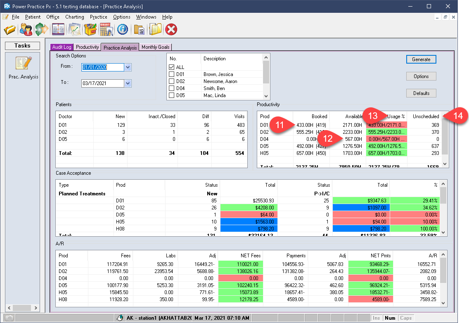Open the Patient menu

pyautogui.click(x=33, y=17)
